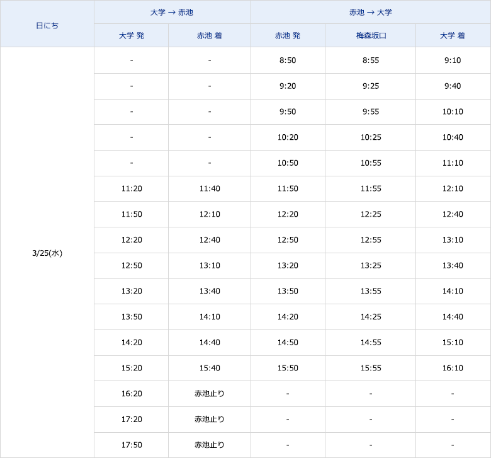
Task: Click the 16:10 大学 arrival time
Action: click(453, 368)
